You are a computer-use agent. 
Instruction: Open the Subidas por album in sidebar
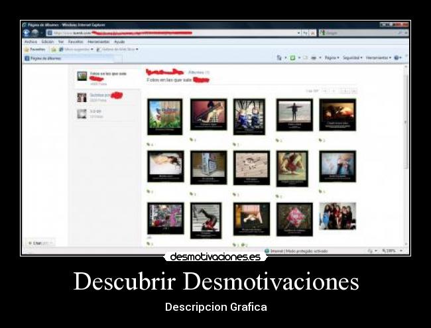[x=107, y=97]
